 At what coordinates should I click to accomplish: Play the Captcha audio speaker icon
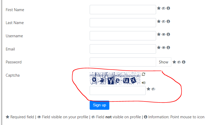click(x=144, y=83)
